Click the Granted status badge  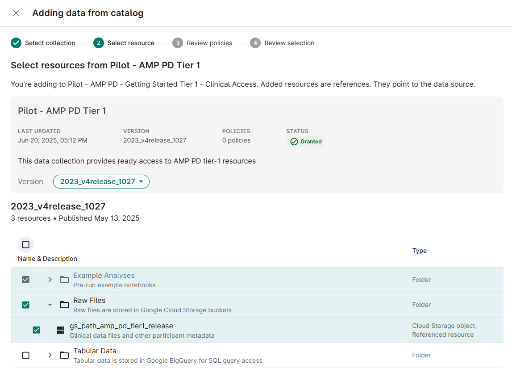pyautogui.click(x=306, y=142)
